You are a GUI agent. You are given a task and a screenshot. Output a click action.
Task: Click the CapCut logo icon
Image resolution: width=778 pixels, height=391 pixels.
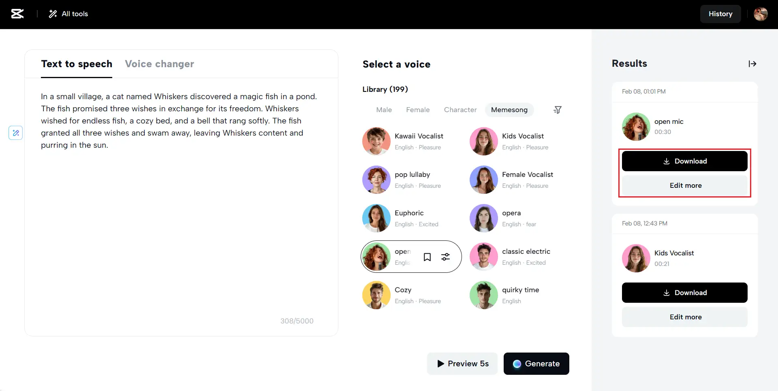(17, 14)
